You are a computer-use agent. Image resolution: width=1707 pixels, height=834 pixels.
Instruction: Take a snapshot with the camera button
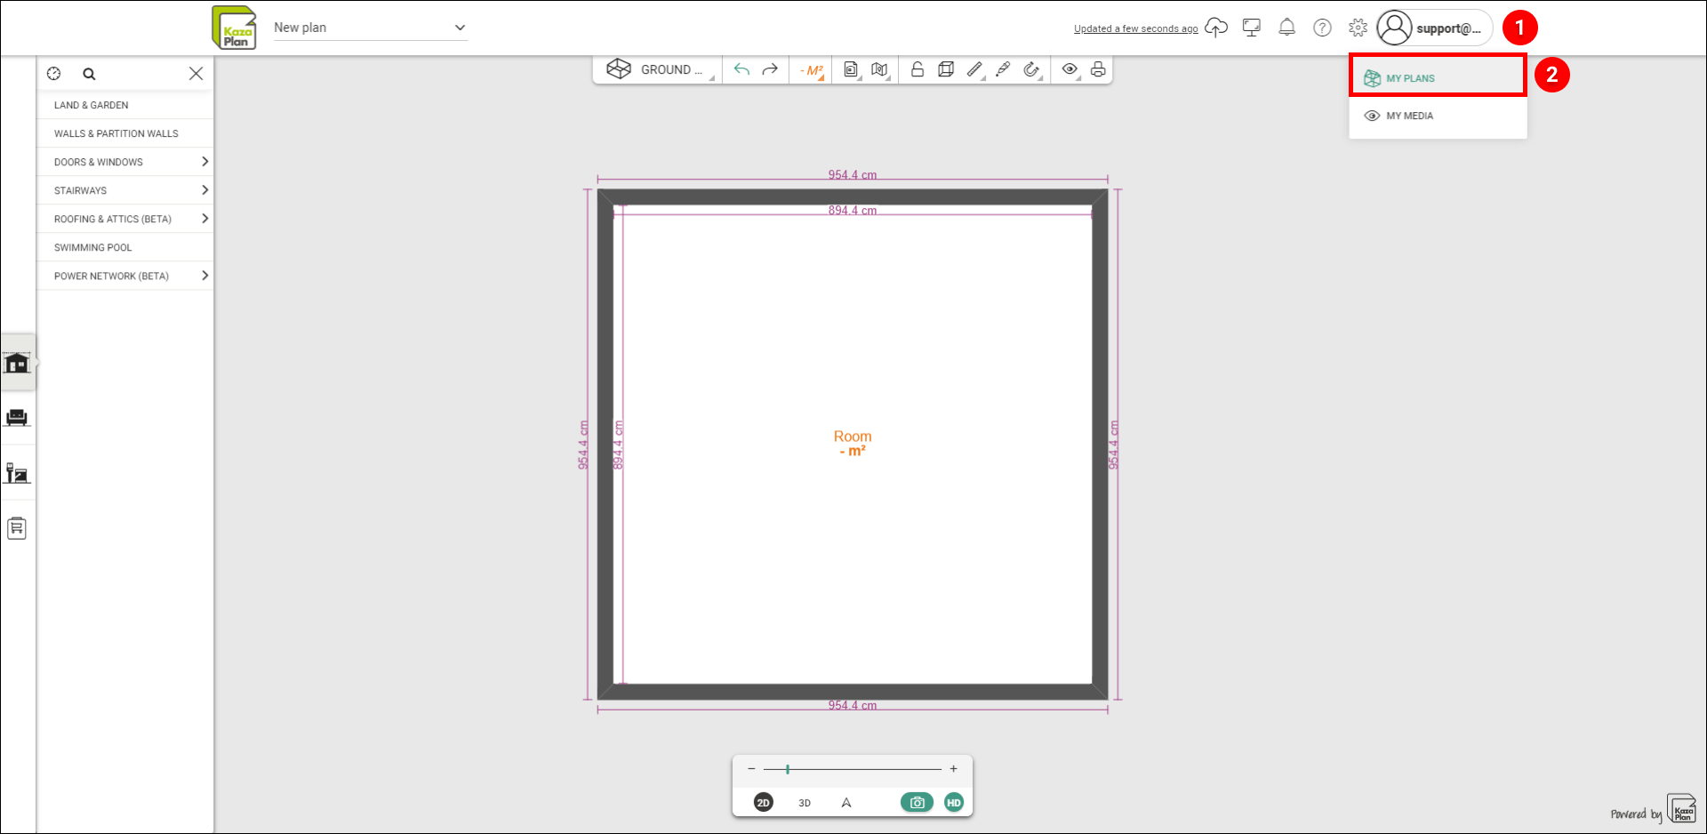tap(917, 803)
